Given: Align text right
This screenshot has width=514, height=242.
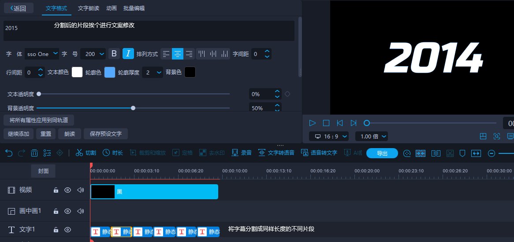Looking at the screenshot, I should [189, 54].
